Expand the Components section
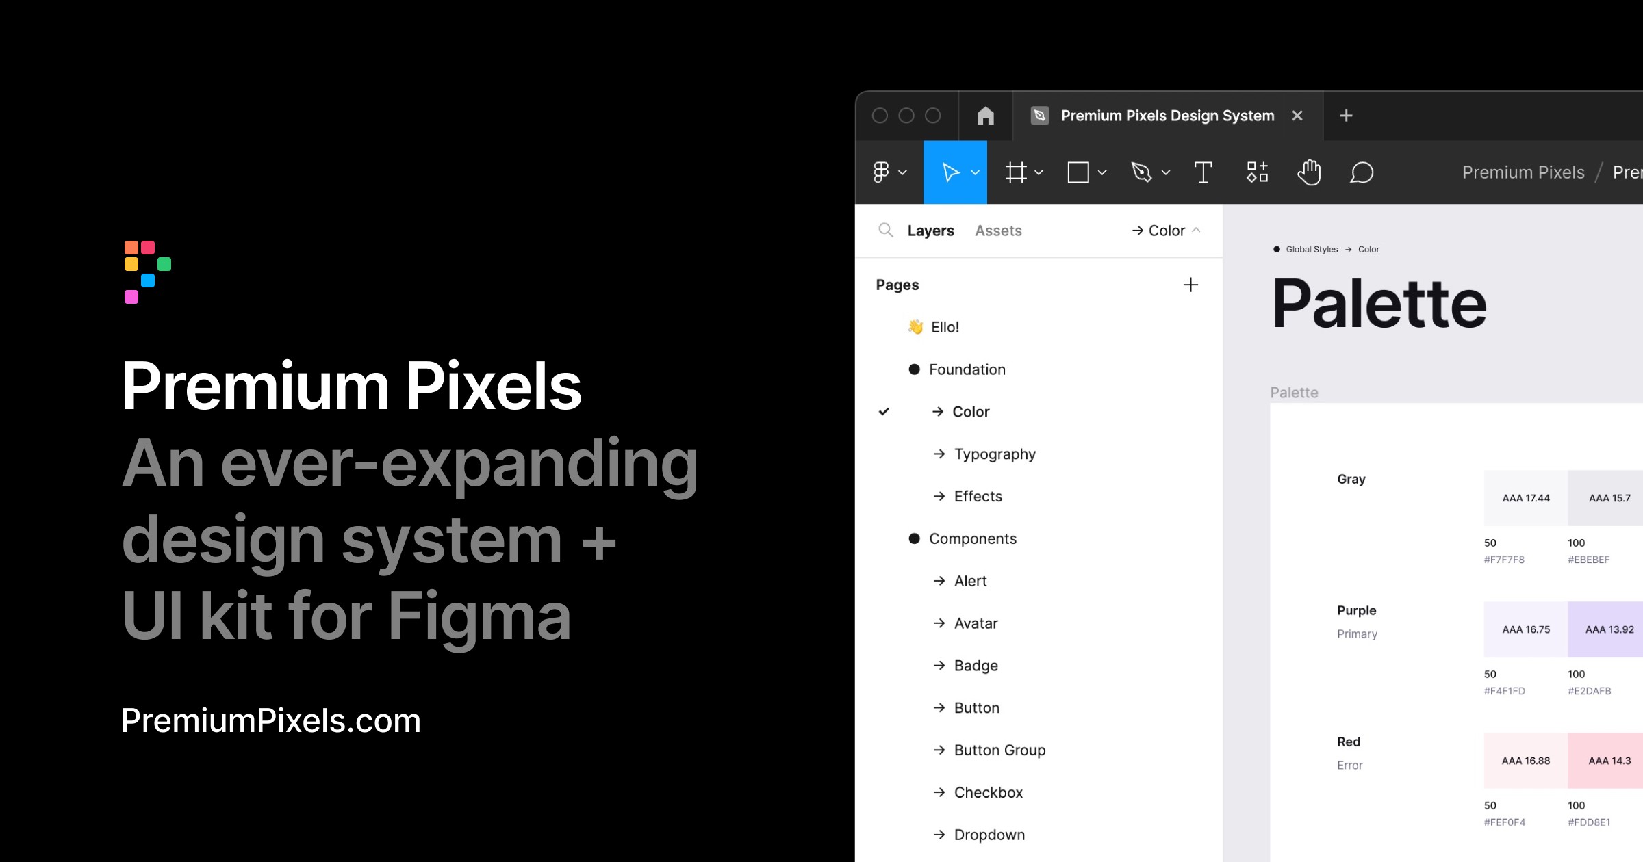Viewport: 1643px width, 862px height. [971, 538]
